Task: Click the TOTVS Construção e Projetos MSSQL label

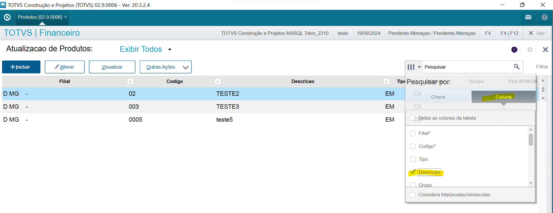Action: pos(275,33)
